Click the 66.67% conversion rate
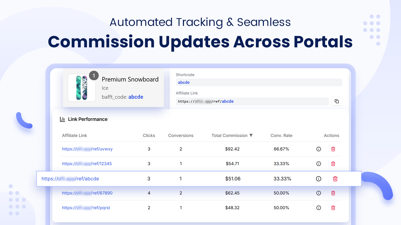The height and width of the screenshot is (225, 401). point(281,149)
